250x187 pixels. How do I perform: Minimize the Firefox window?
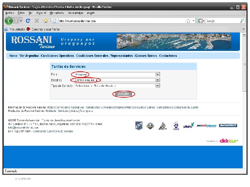[232, 7]
